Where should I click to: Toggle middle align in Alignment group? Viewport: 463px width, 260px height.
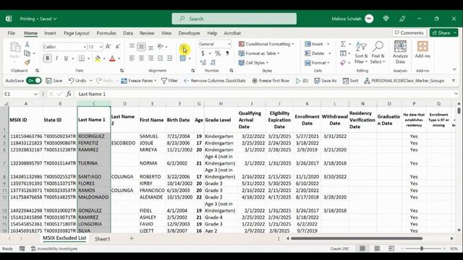click(142, 46)
